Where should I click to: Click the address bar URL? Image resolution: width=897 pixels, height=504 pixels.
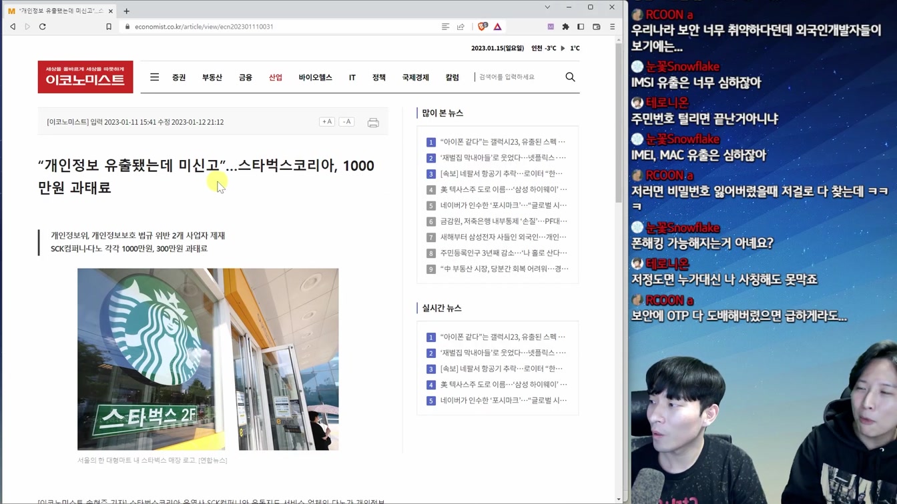click(x=204, y=27)
